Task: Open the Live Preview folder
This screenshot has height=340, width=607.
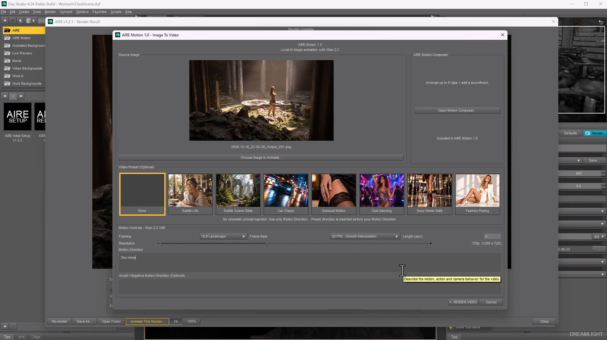Action: 22,53
